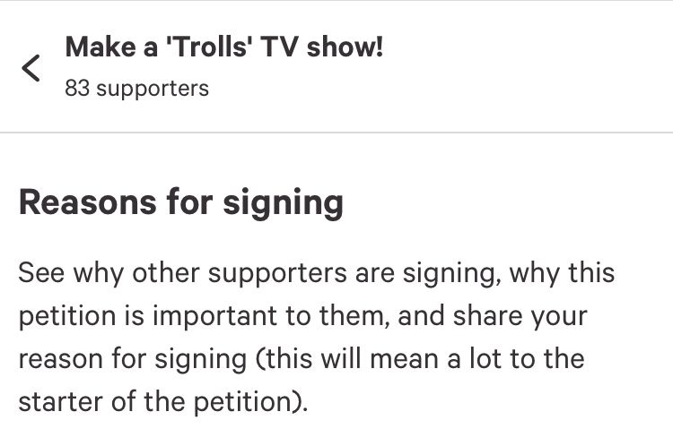Click the number 83 below the title
This screenshot has height=446, width=673.
76,89
